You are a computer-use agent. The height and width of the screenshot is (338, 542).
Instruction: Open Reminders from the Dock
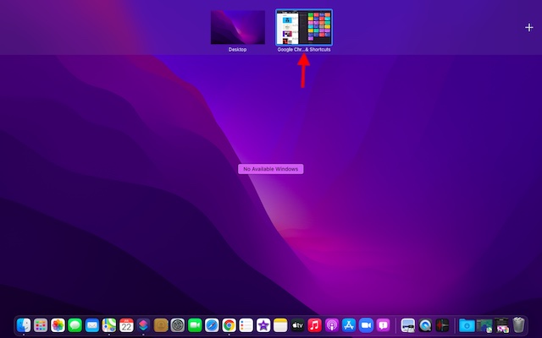(246, 324)
